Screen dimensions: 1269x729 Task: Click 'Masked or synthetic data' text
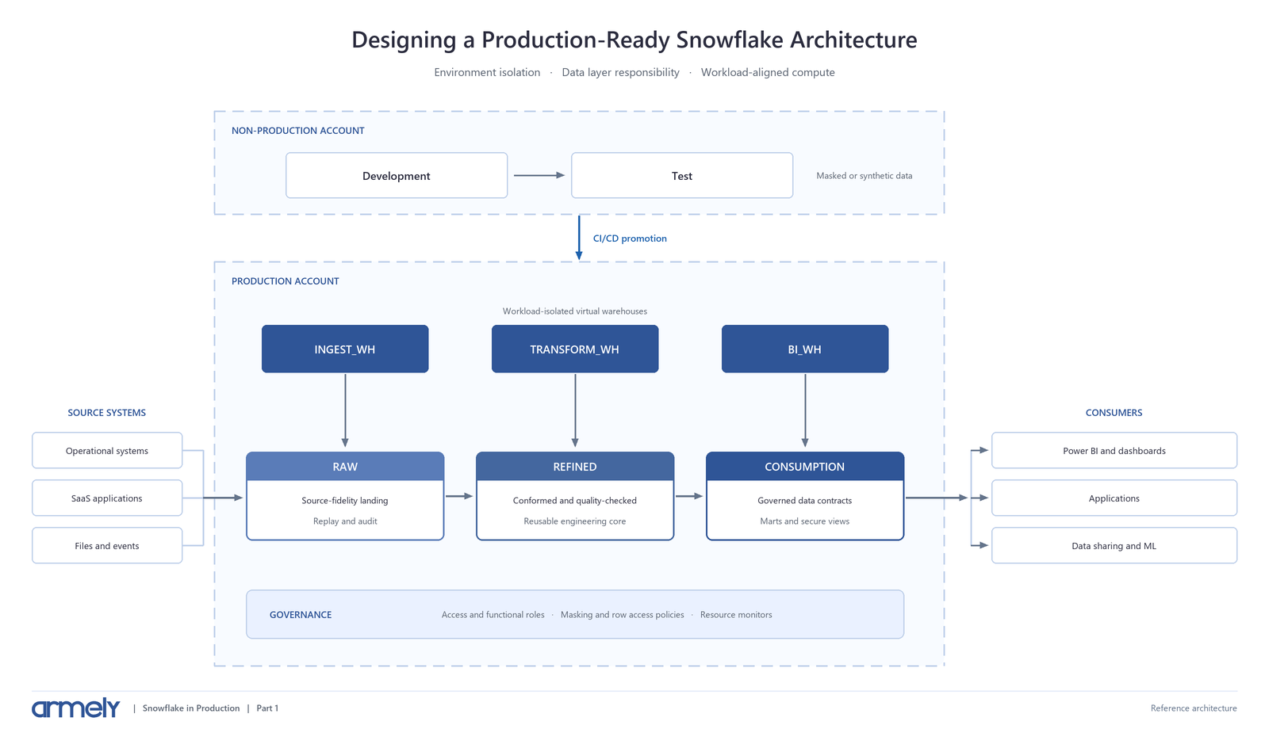pos(865,176)
